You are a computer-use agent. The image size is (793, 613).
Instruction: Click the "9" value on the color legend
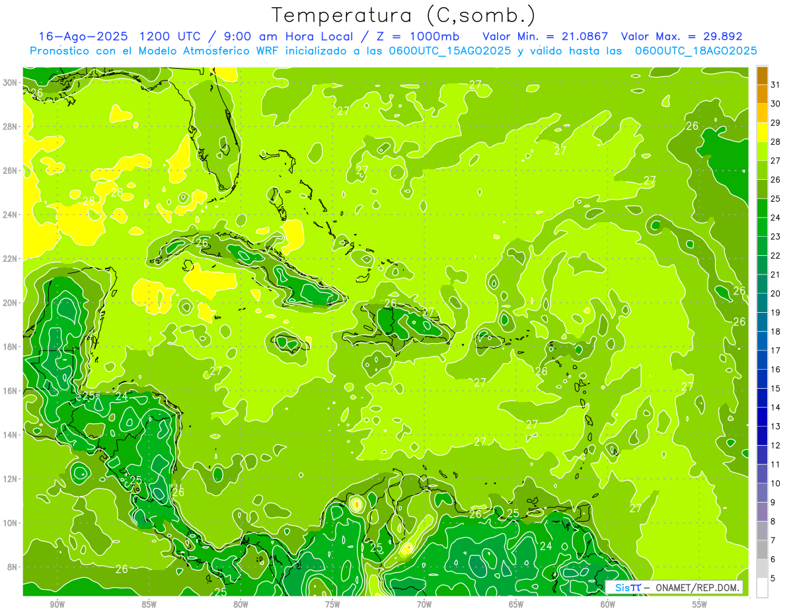(773, 503)
